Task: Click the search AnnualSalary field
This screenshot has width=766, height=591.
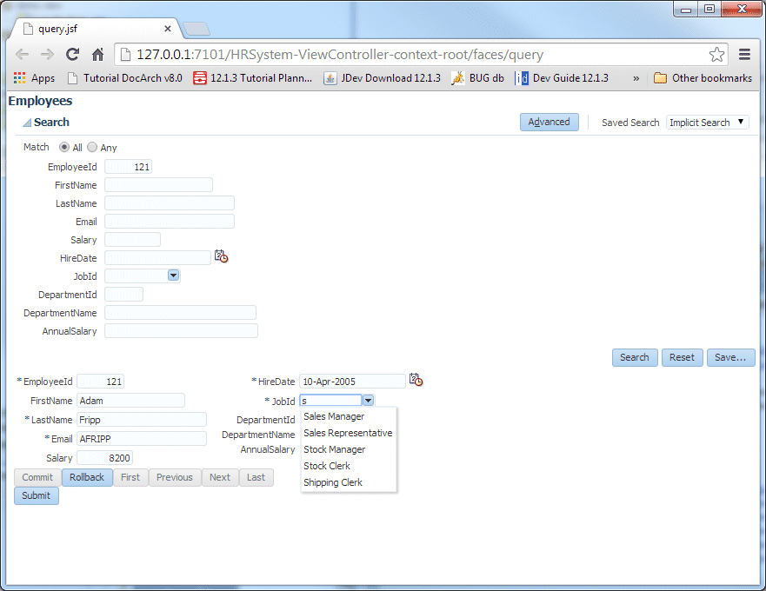Action: (181, 331)
